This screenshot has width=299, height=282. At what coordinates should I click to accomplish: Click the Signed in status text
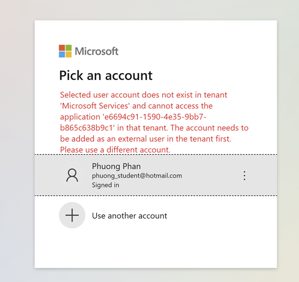(x=105, y=185)
